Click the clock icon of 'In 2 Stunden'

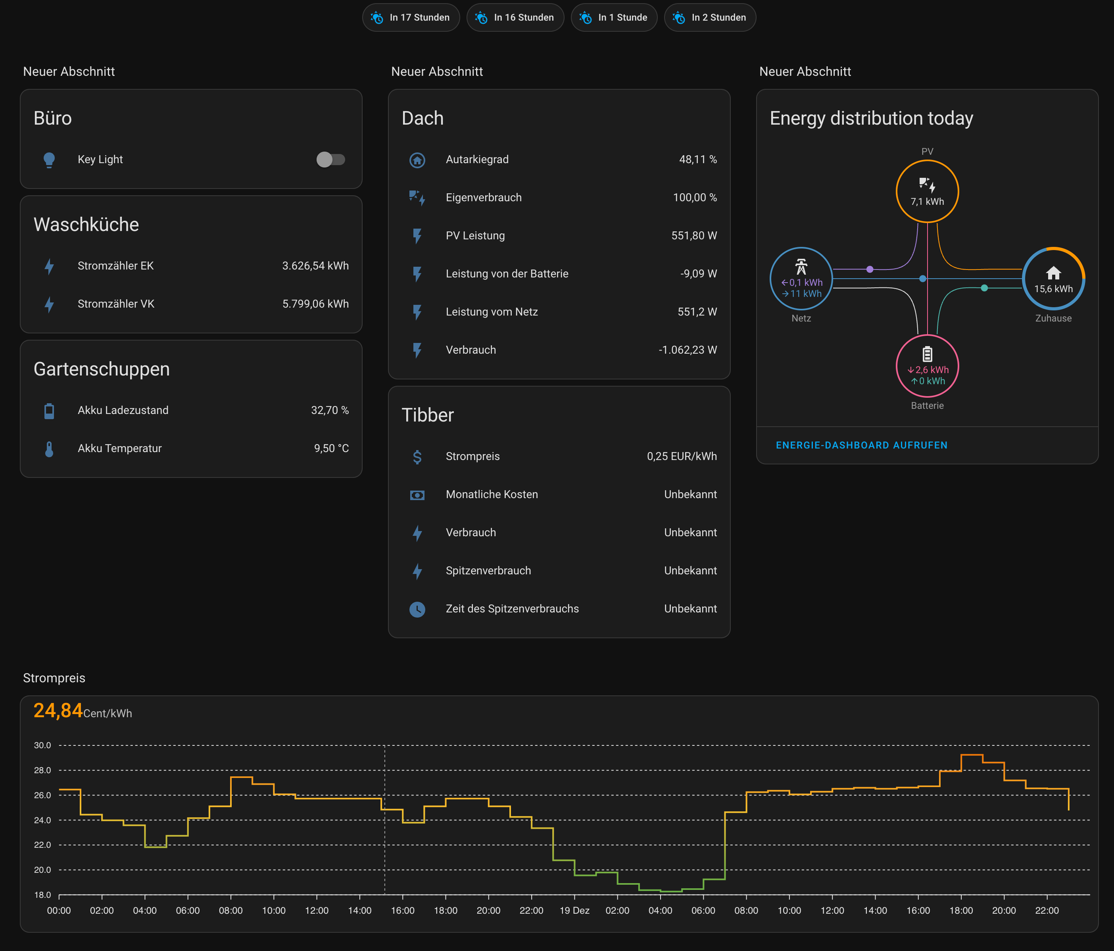[679, 18]
